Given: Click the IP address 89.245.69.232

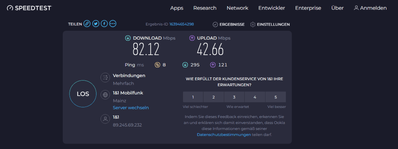Looking at the screenshot, I should coord(127,125).
